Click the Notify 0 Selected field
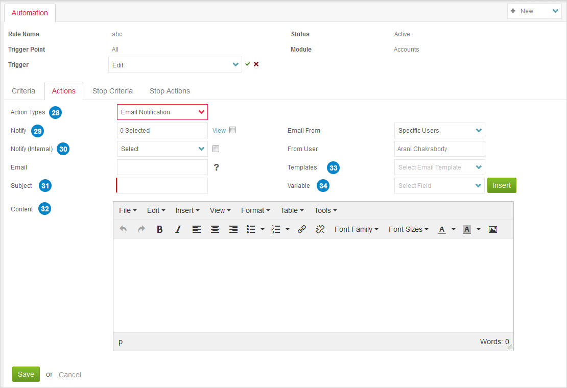This screenshot has width=567, height=388. click(162, 130)
